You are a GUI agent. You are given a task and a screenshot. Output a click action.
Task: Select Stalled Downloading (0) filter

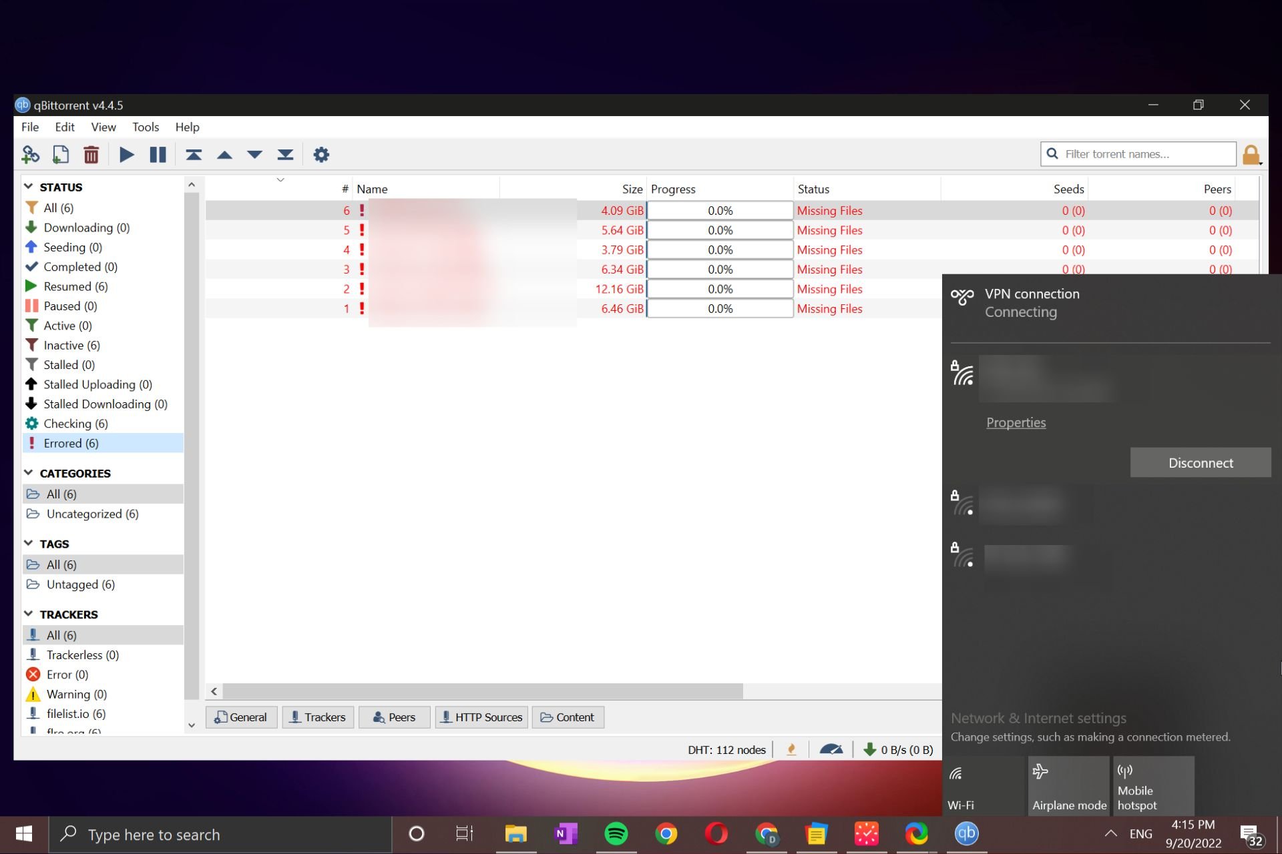[x=105, y=404]
